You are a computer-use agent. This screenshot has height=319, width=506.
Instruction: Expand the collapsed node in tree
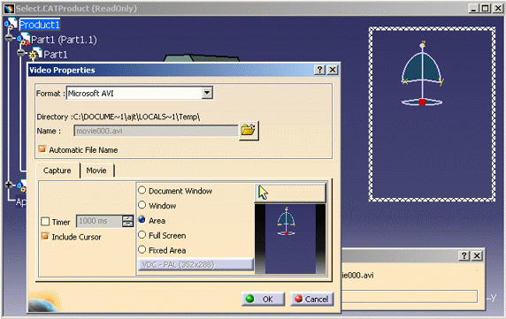click(x=9, y=185)
